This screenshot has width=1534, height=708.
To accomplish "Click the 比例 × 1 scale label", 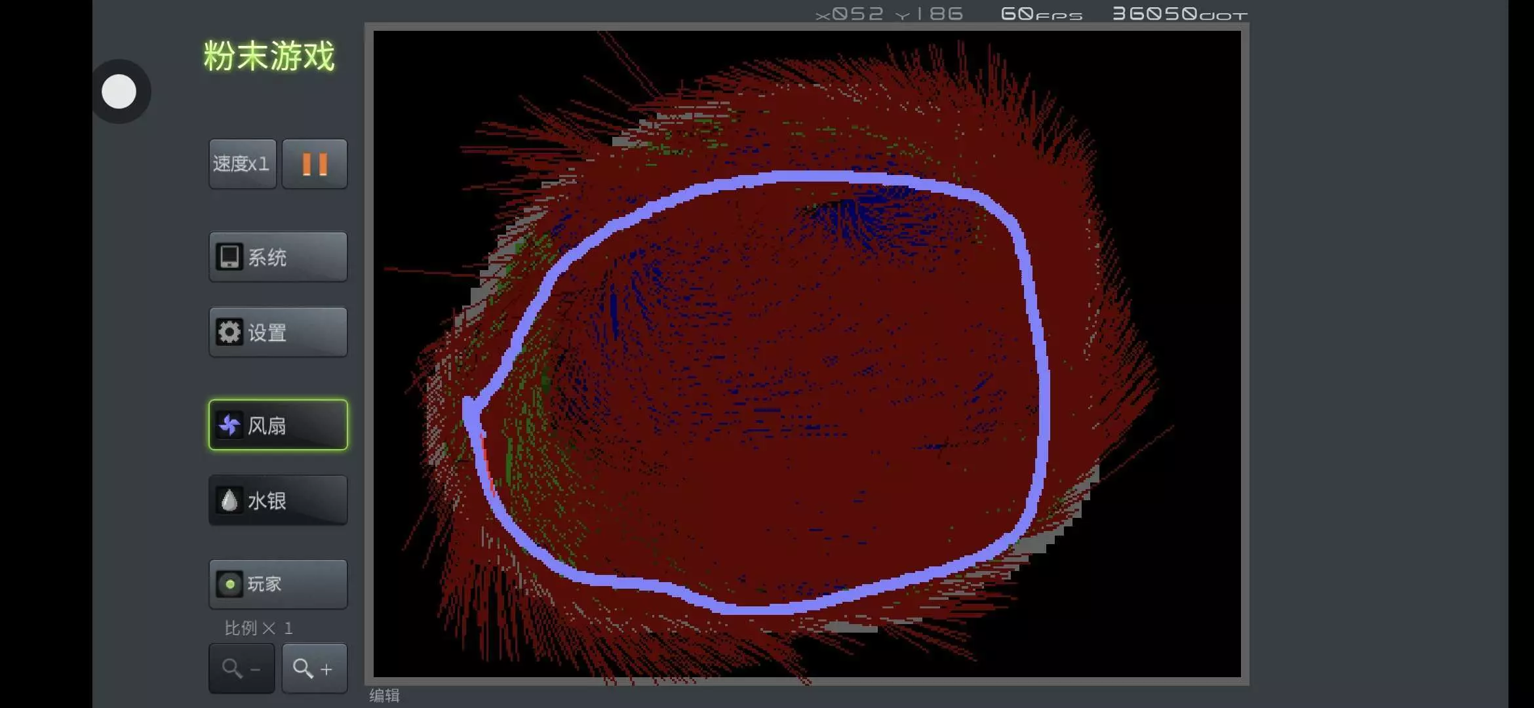I will [258, 628].
